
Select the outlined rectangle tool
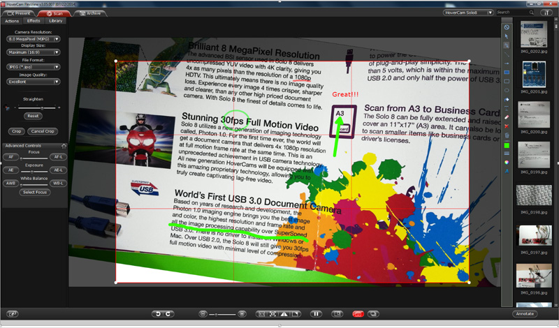[507, 81]
